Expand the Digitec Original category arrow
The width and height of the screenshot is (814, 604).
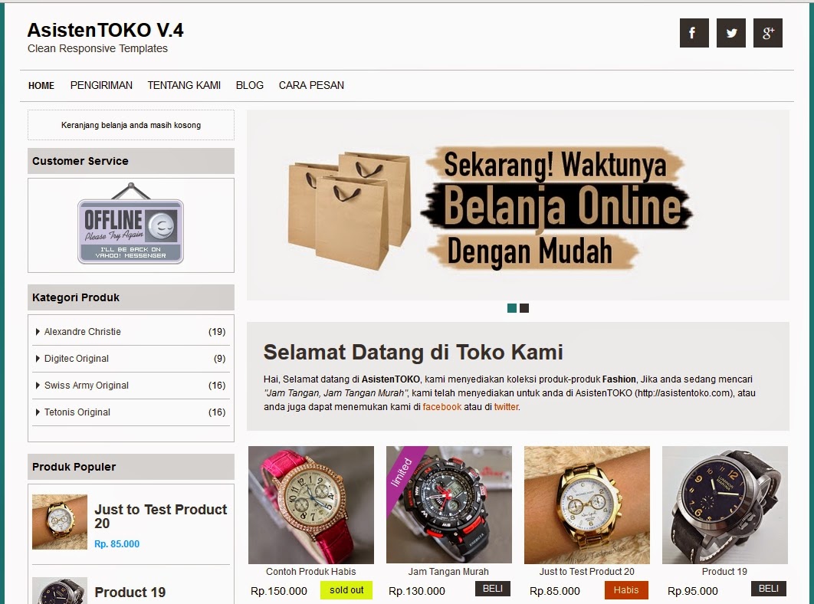point(38,359)
